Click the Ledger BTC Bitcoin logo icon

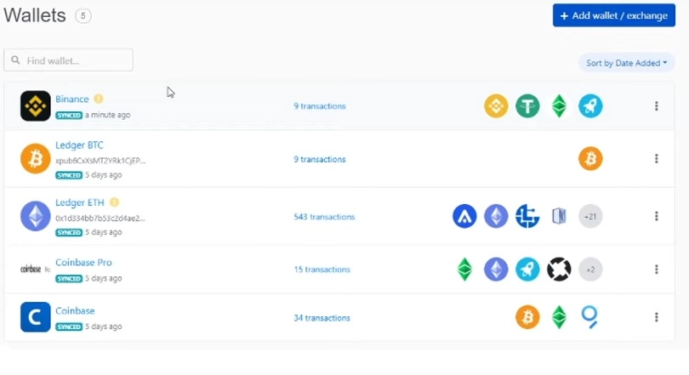tap(36, 159)
